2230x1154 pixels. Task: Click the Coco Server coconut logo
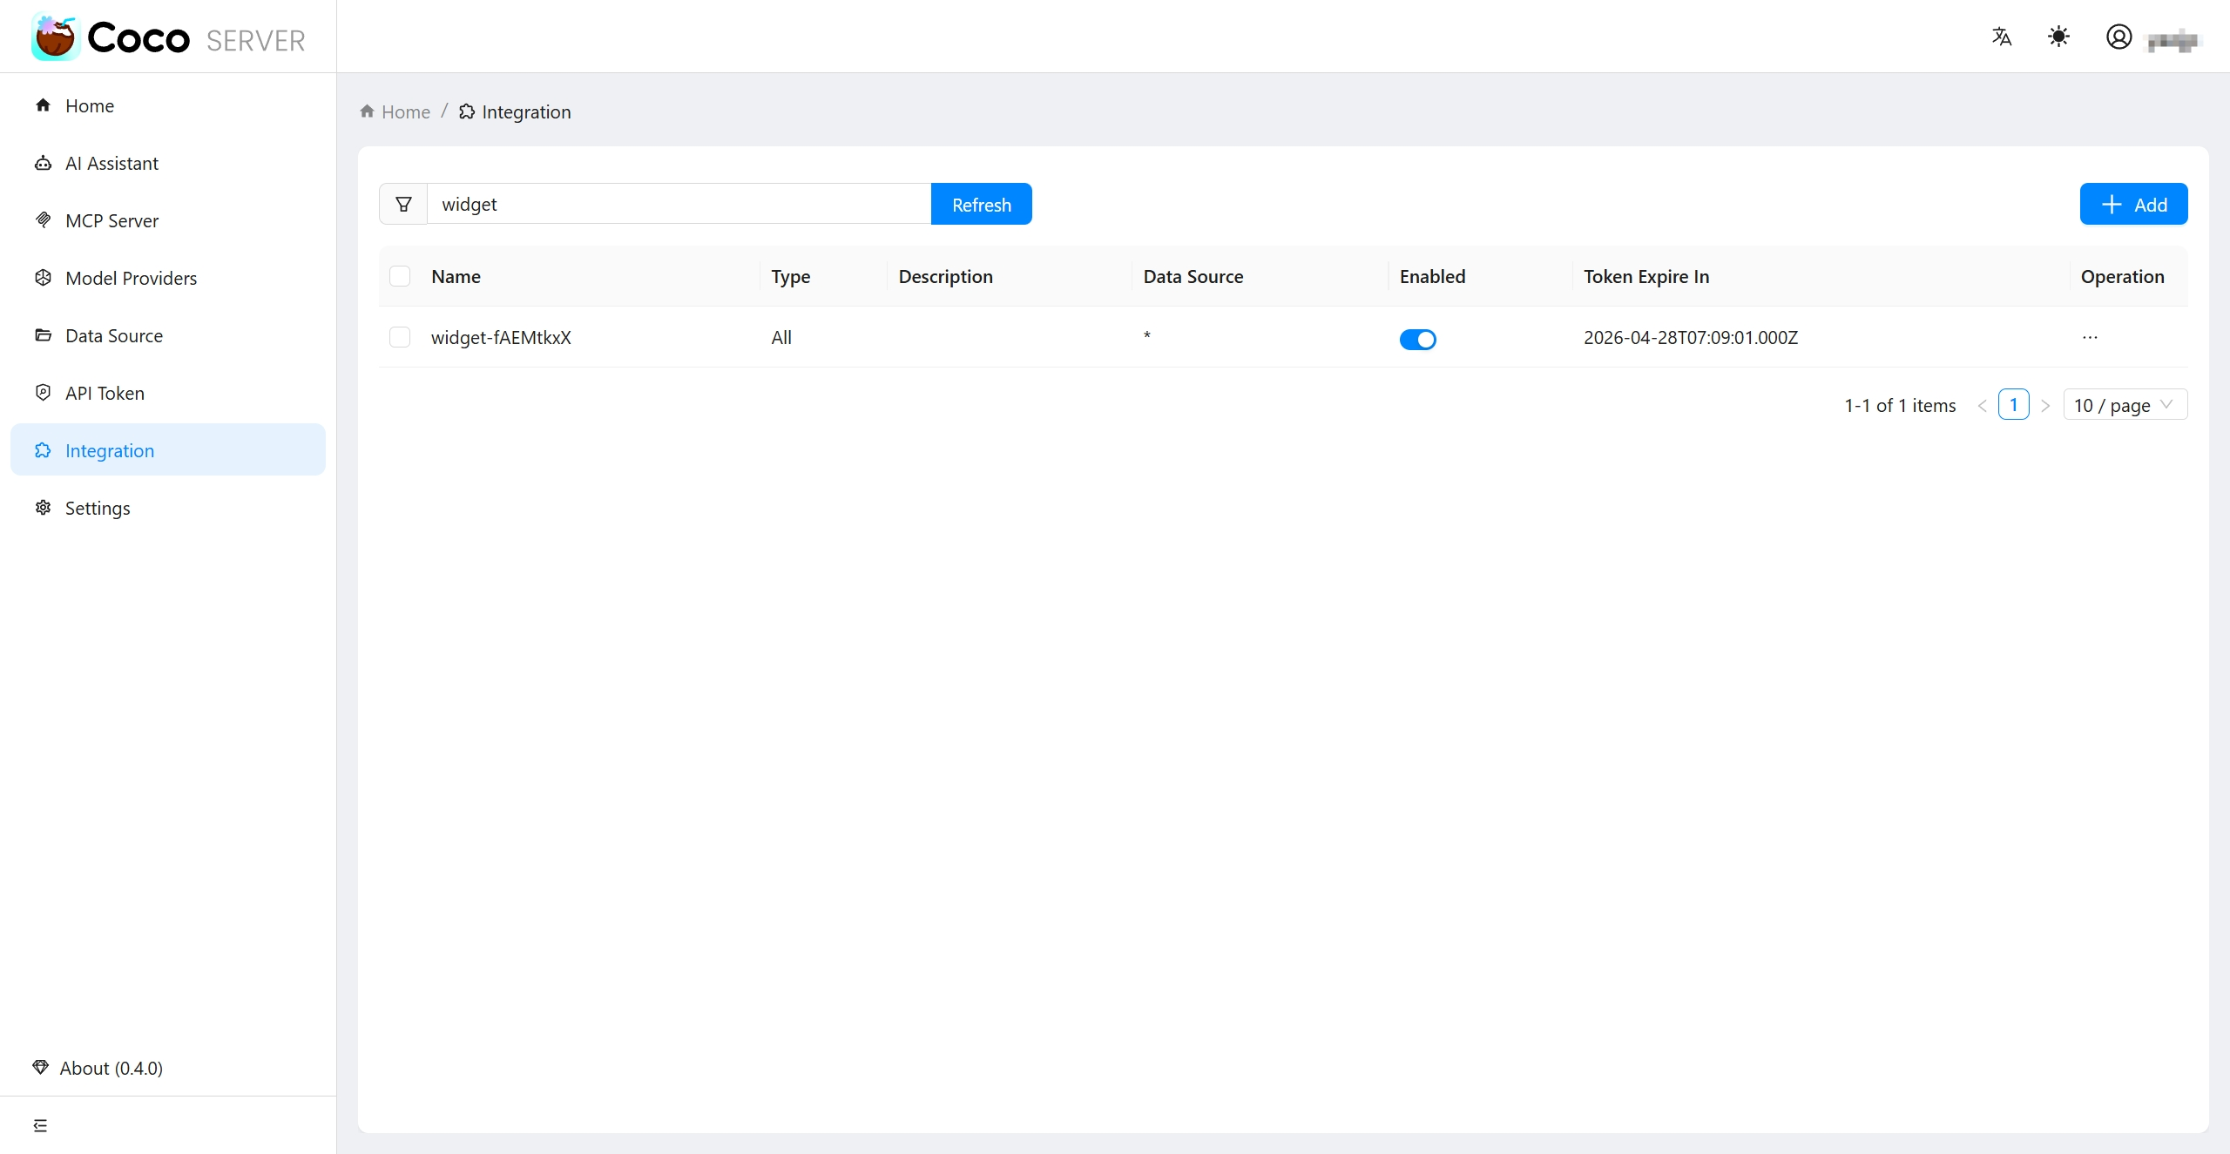click(x=55, y=37)
